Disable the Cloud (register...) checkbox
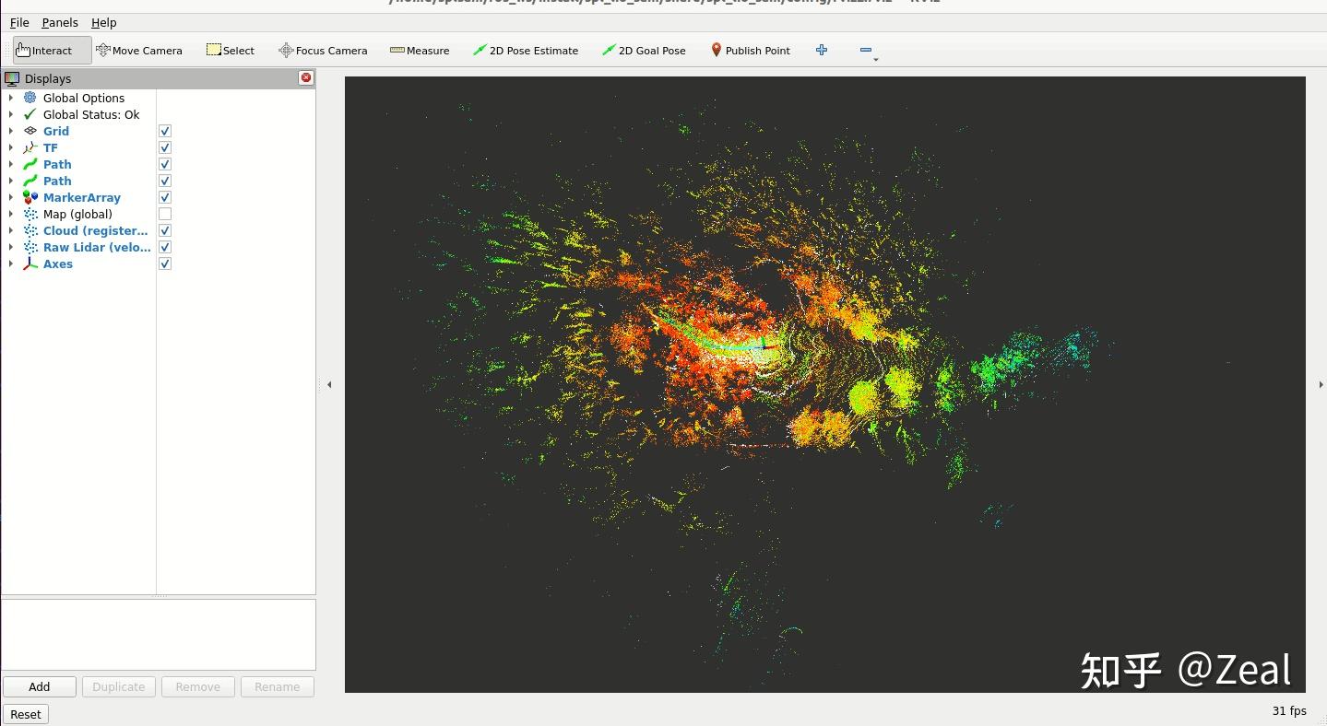1327x726 pixels. click(x=165, y=230)
